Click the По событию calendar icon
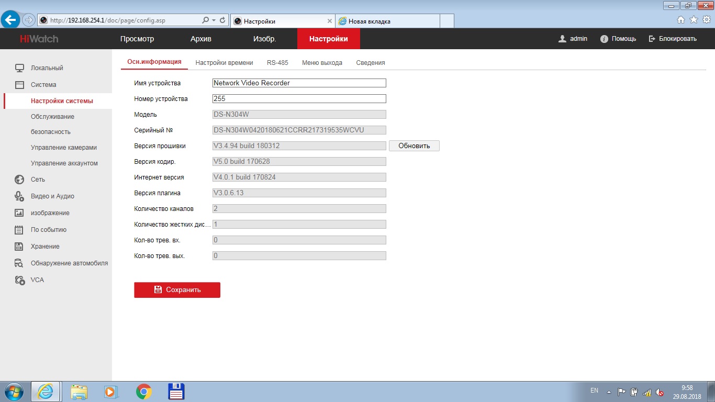The image size is (715, 402). 20,230
